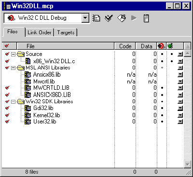The image size is (193, 177).
Task: Click the touch checkmark column header
Action: tap(9, 46)
